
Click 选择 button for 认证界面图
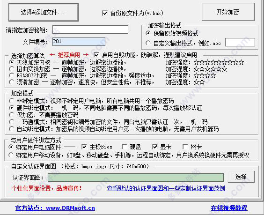[241, 177]
